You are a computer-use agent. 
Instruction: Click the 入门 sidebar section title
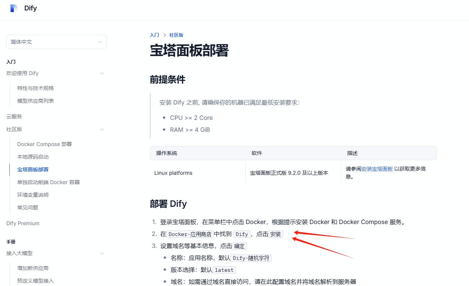coord(11,62)
